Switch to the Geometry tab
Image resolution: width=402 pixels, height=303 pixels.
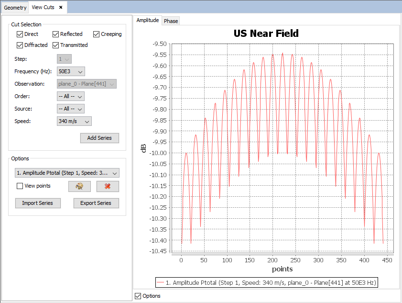coord(15,8)
